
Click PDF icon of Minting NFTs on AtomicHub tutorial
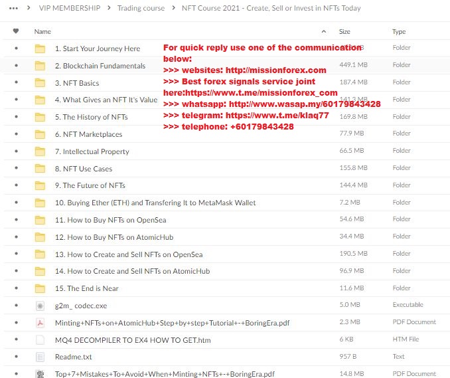click(x=40, y=323)
